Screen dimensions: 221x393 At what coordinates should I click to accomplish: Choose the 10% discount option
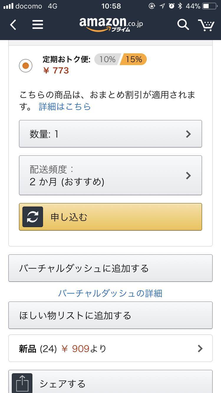107,59
